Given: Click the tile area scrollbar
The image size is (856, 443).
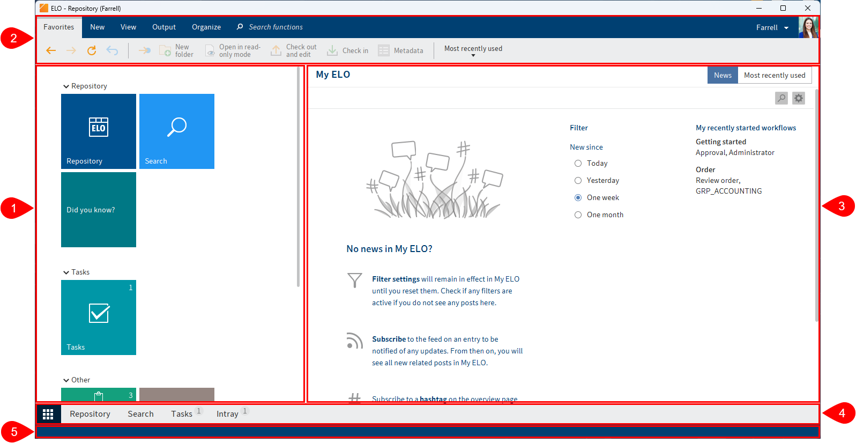Looking at the screenshot, I should [299, 177].
